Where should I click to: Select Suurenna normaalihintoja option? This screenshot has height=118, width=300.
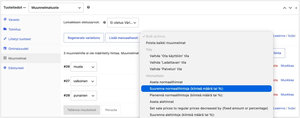pos(206,88)
